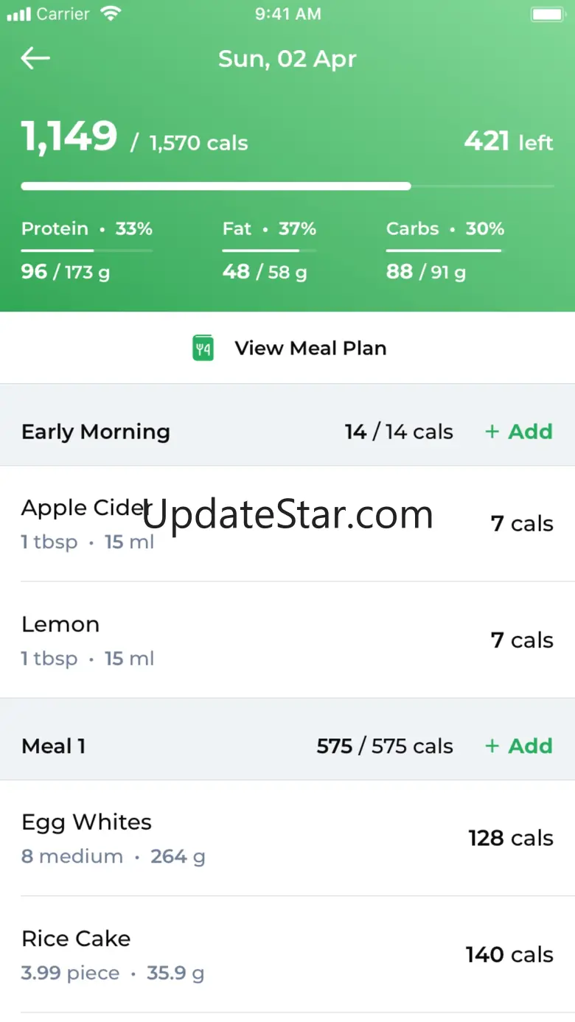
Task: Select the Carbs macro bar
Action: tap(444, 251)
